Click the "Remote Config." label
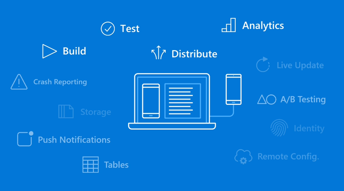Viewport: 344px width, 191px height. pyautogui.click(x=288, y=156)
